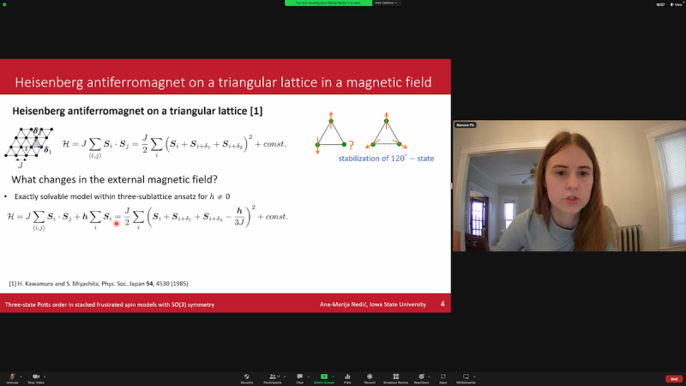Click the green Share Screen button
This screenshot has width=686, height=386.
(324, 378)
